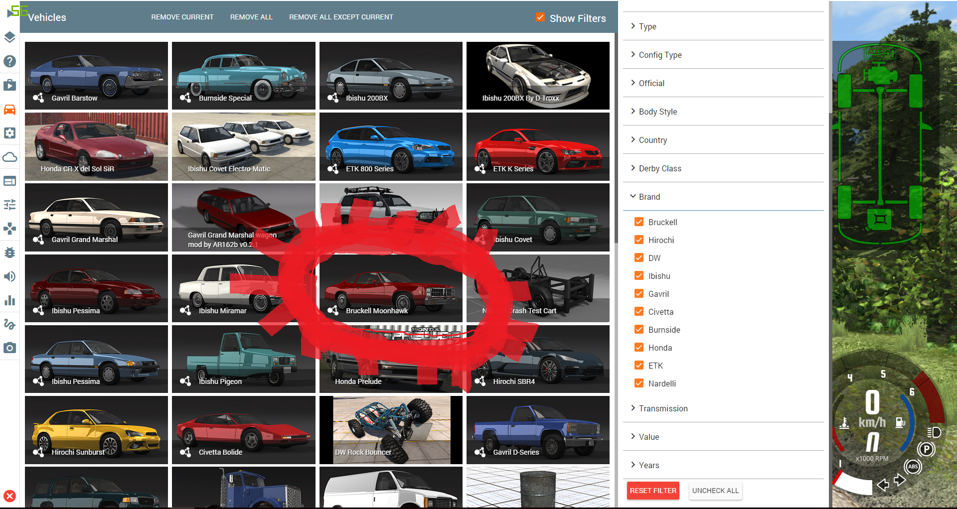Open configurations icon on ETK K Series tile
Image resolution: width=957 pixels, height=509 pixels.
480,168
